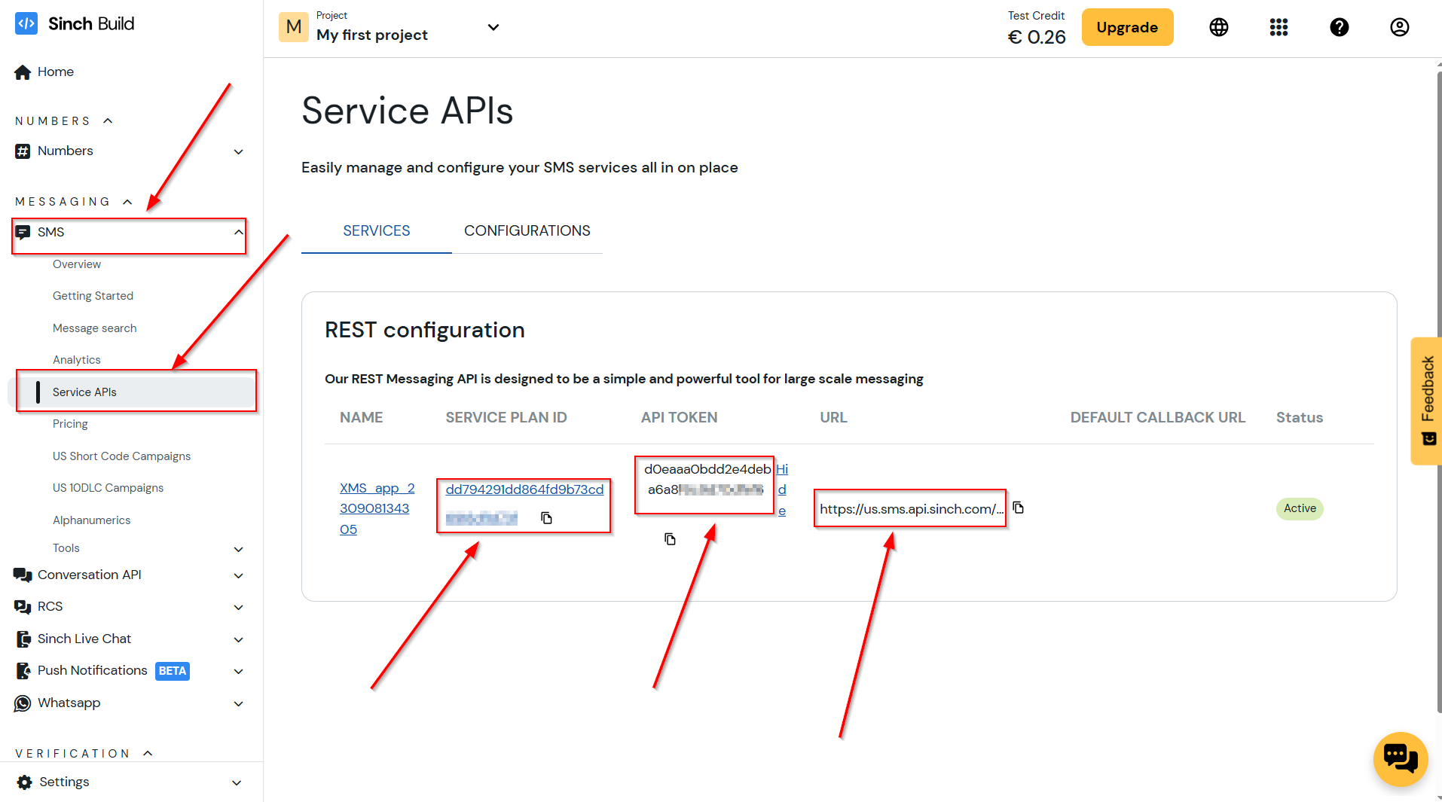Open SMS Analytics page

pyautogui.click(x=76, y=360)
